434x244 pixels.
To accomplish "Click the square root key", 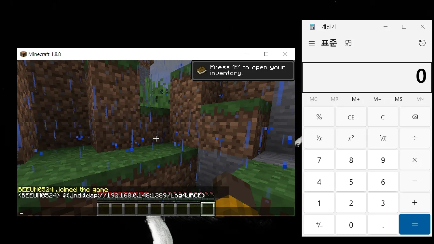I will point(383,138).
